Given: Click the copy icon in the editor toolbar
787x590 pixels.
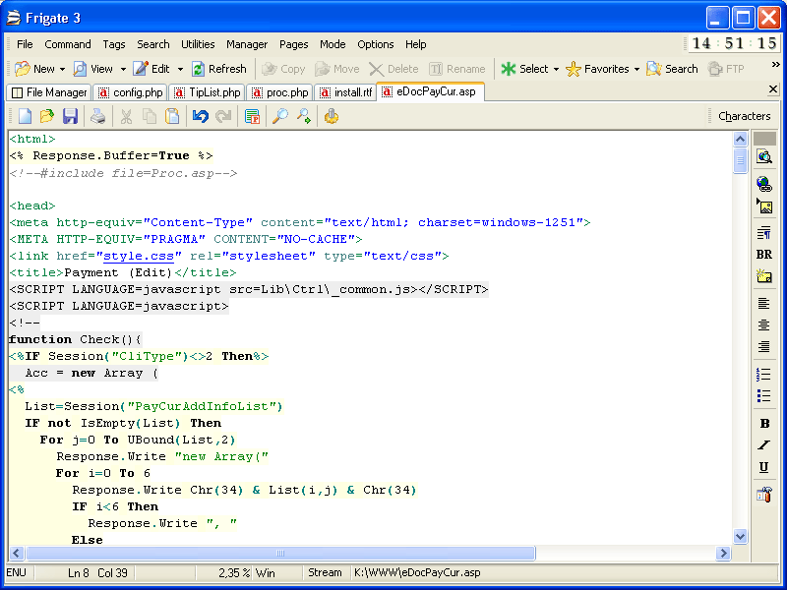Looking at the screenshot, I should tap(150, 116).
